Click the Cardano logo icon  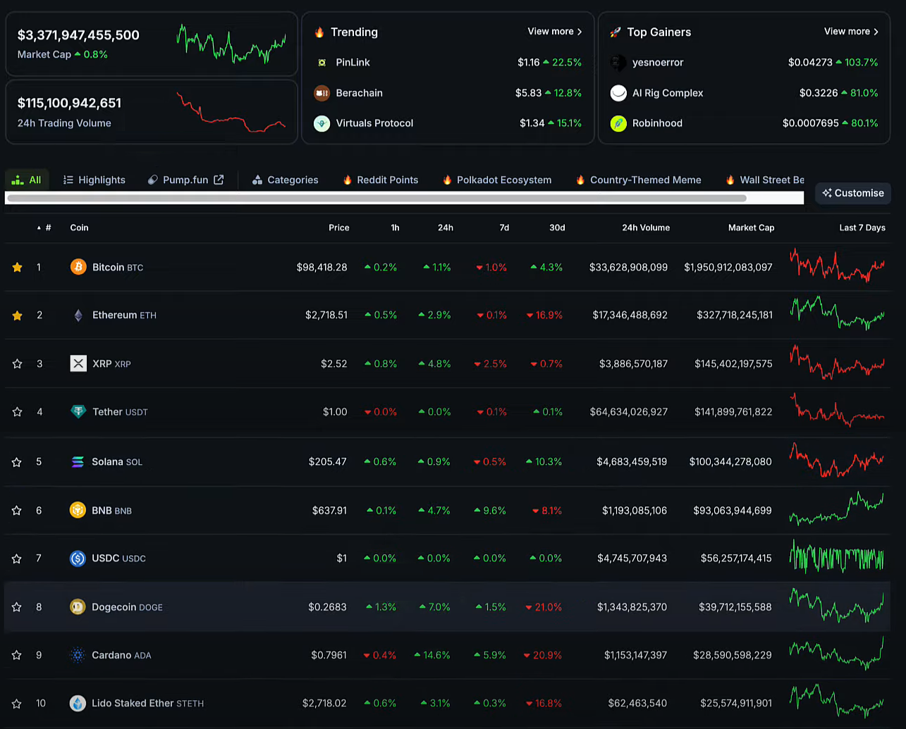pyautogui.click(x=78, y=655)
